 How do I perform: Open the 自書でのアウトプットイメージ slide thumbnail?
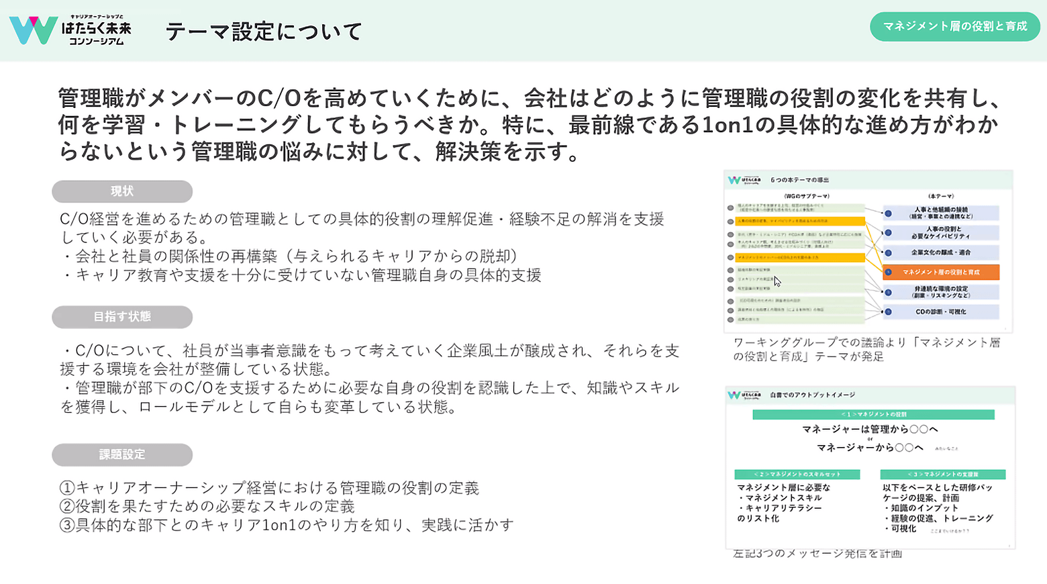pyautogui.click(x=870, y=467)
